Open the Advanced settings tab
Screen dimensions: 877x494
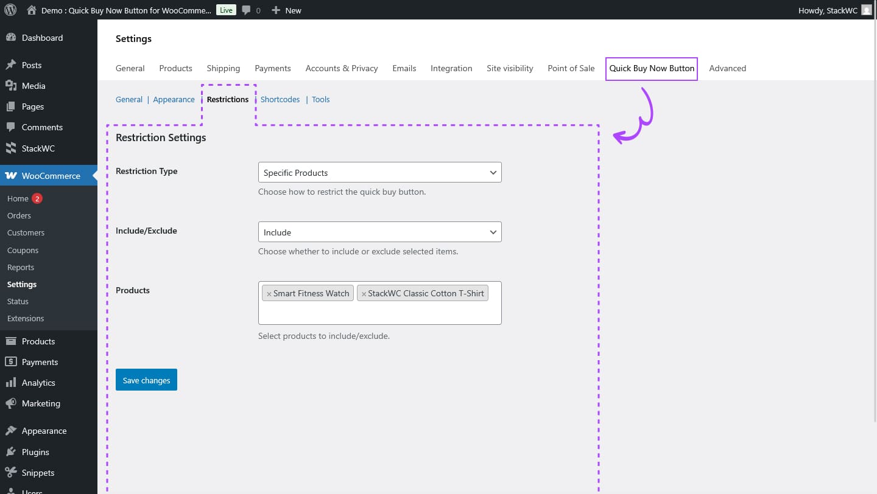[x=727, y=68]
